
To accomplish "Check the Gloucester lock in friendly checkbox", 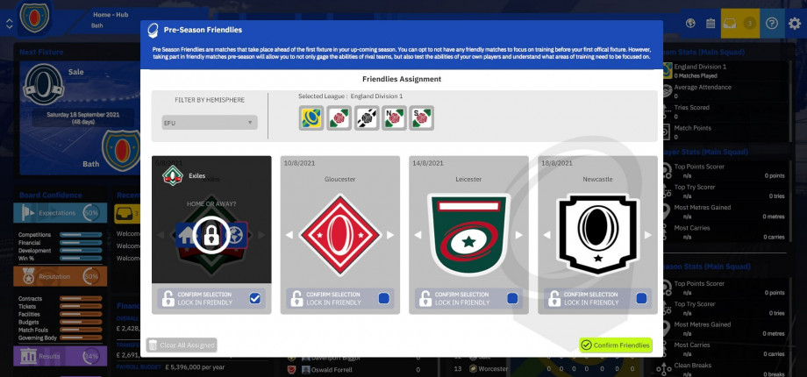I will click(x=383, y=298).
